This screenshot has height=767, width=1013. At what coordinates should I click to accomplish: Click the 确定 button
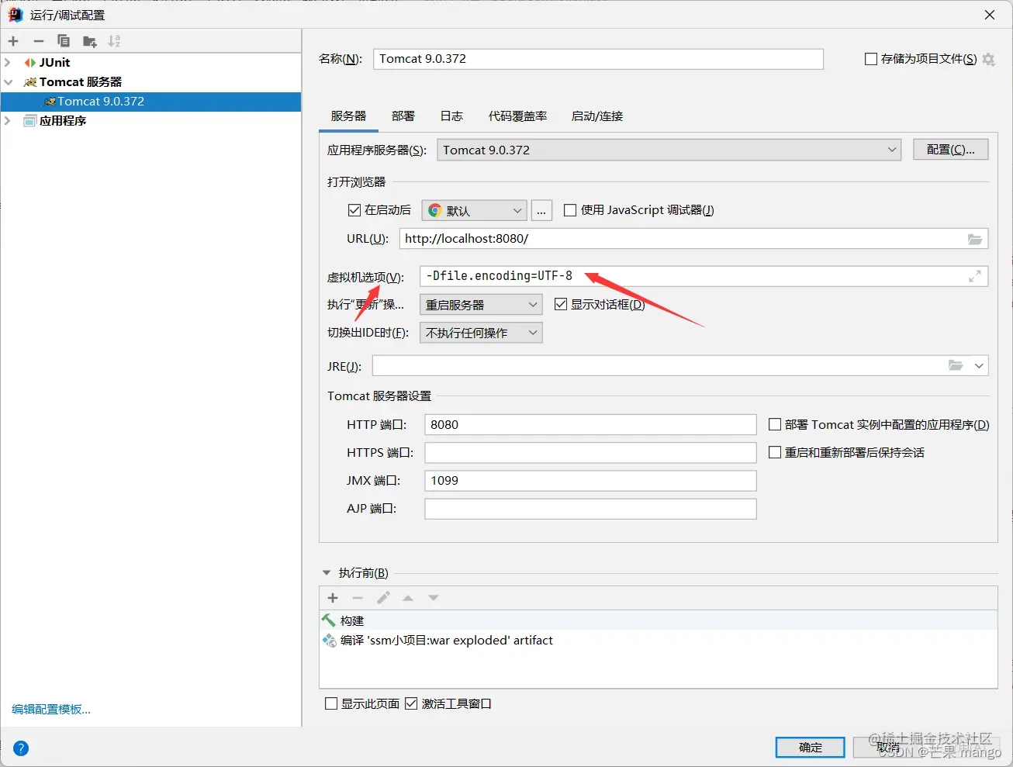click(x=811, y=748)
